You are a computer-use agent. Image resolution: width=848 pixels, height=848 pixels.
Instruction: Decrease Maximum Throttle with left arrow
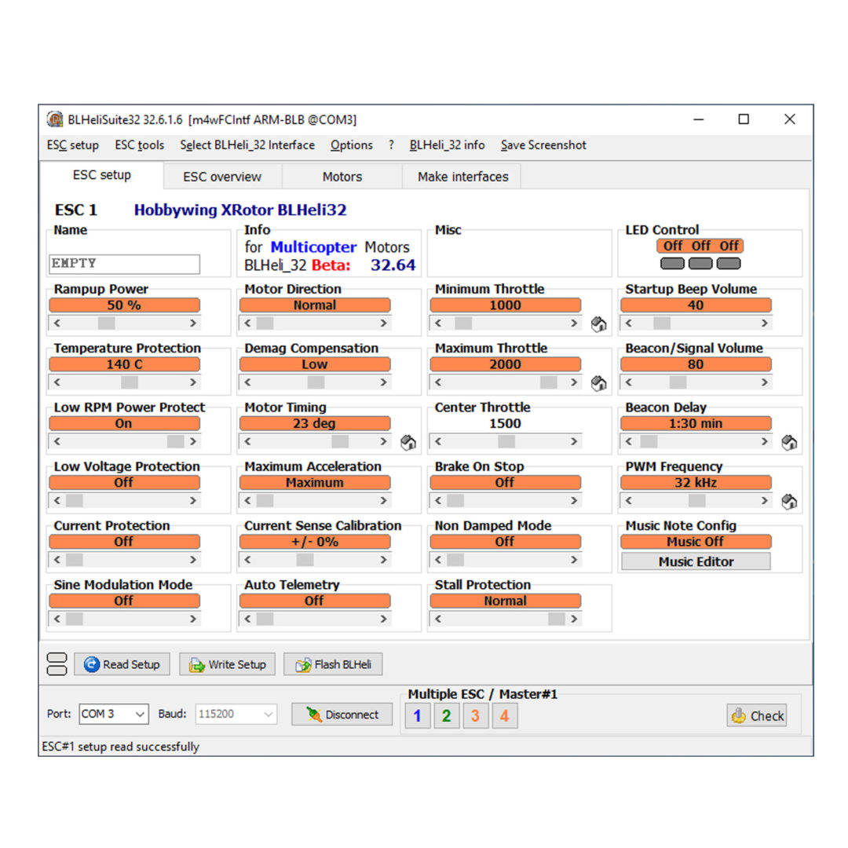[x=438, y=382]
